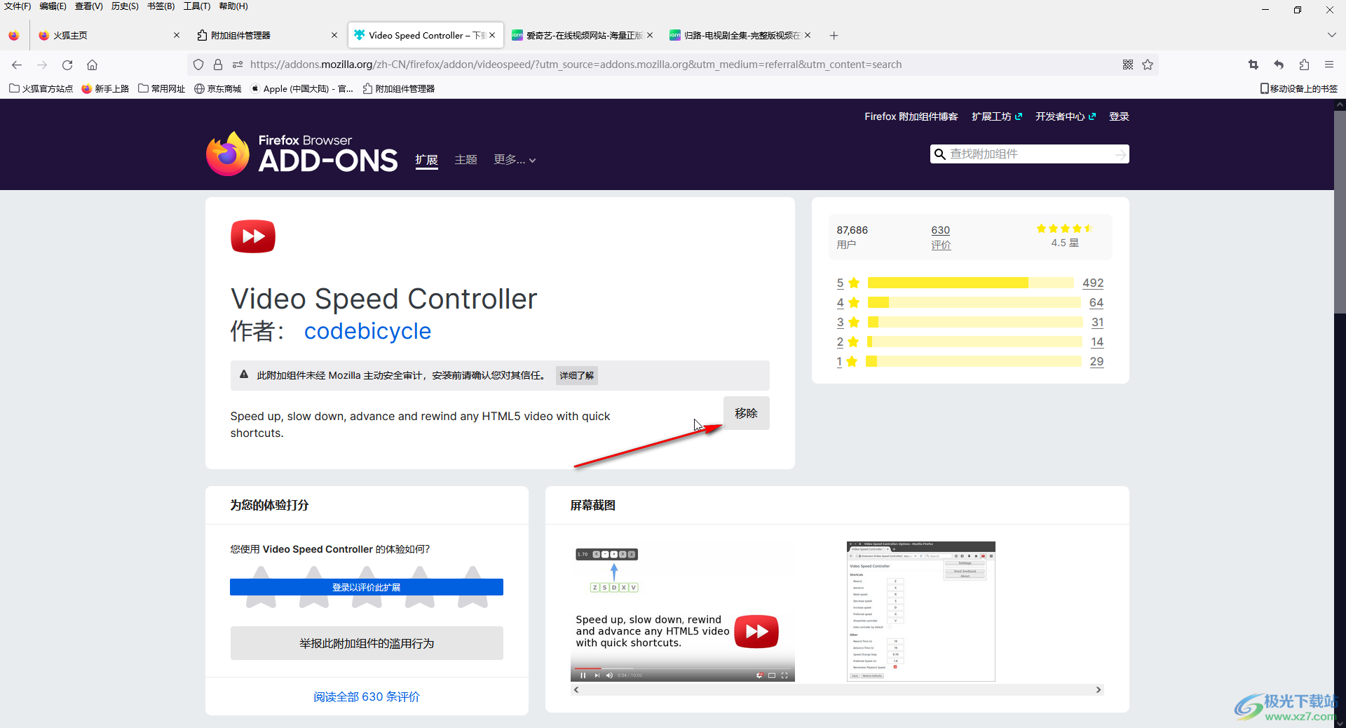Click the Video Speed Controller add-on icon
Screen dimensions: 1346x728
(253, 236)
